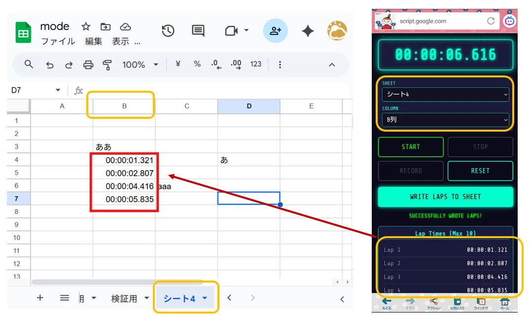The height and width of the screenshot is (319, 531).
Task: Click the cell with text aaa
Action: tap(186, 186)
